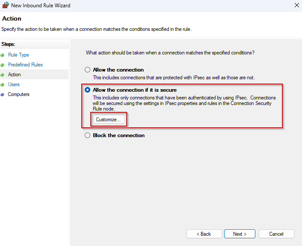Click the green bullet beside Rule Type

(3, 55)
